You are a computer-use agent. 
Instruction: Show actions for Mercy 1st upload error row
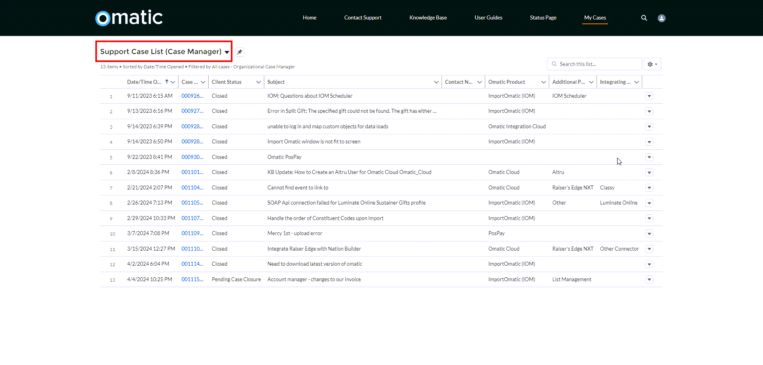coord(649,234)
